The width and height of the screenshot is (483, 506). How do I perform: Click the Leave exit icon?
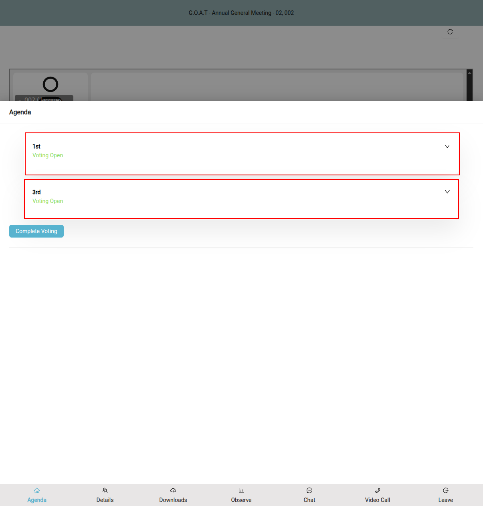[x=446, y=490]
